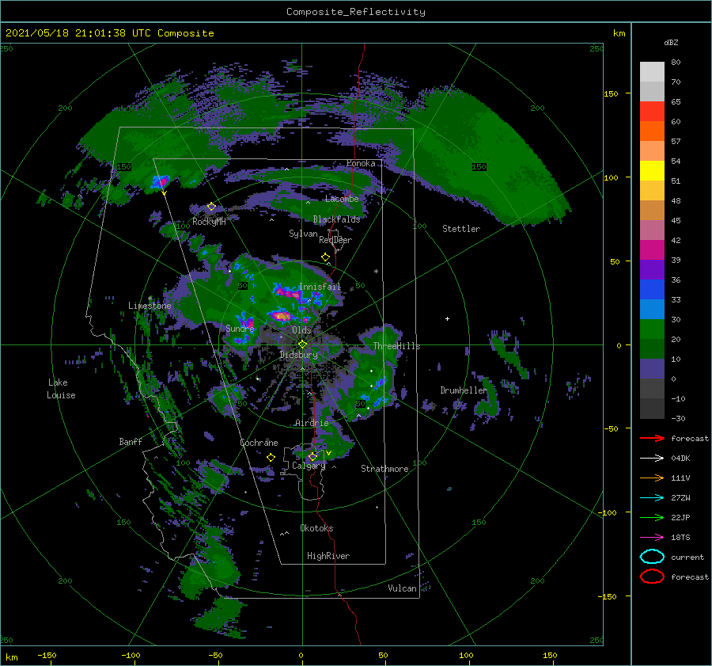Click the 'current' legend text

tap(687, 558)
